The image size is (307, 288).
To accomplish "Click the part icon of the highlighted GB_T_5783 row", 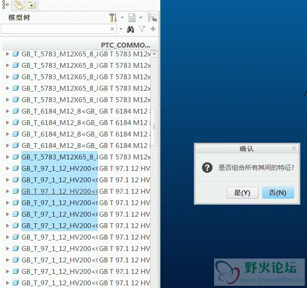I will pos(16,157).
